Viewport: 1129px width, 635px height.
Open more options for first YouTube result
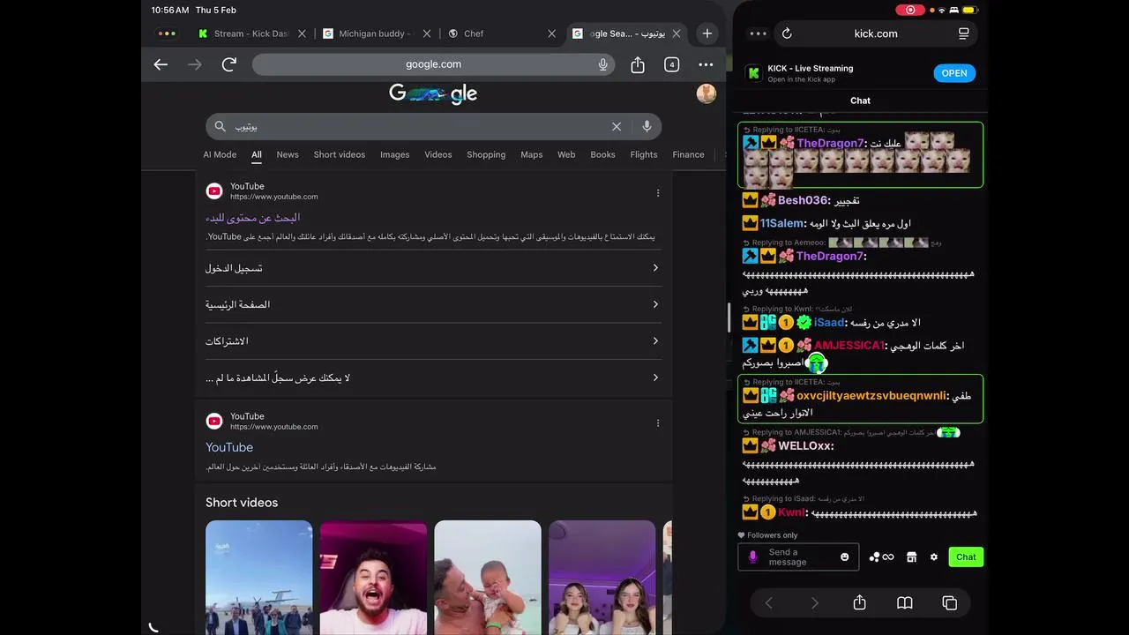pos(658,193)
